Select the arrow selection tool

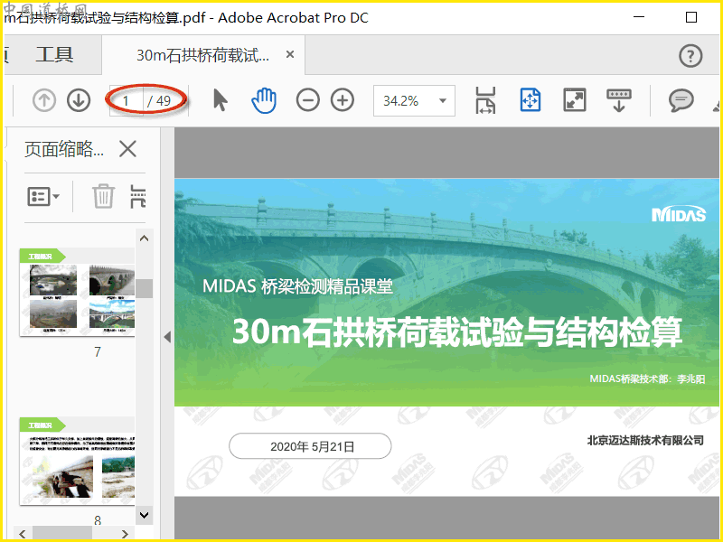coord(221,100)
